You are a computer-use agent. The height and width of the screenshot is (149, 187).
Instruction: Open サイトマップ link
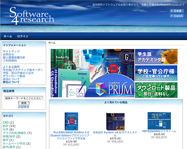coord(11,51)
